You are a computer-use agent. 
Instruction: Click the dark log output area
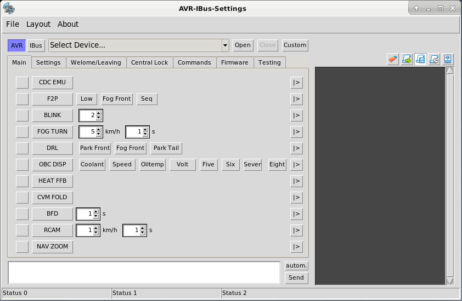380,176
